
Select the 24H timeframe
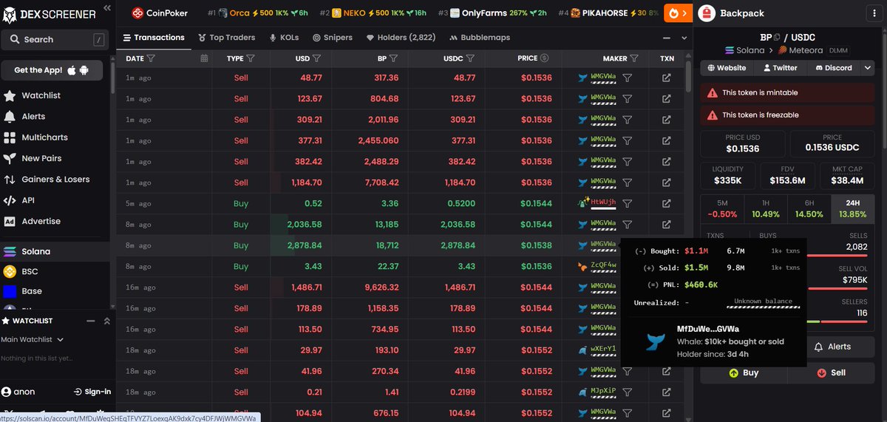[x=852, y=208]
